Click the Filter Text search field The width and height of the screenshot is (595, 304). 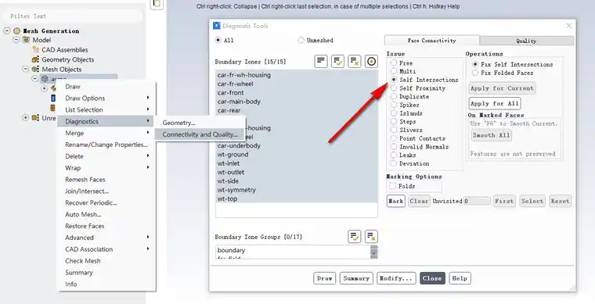pyautogui.click(x=72, y=16)
